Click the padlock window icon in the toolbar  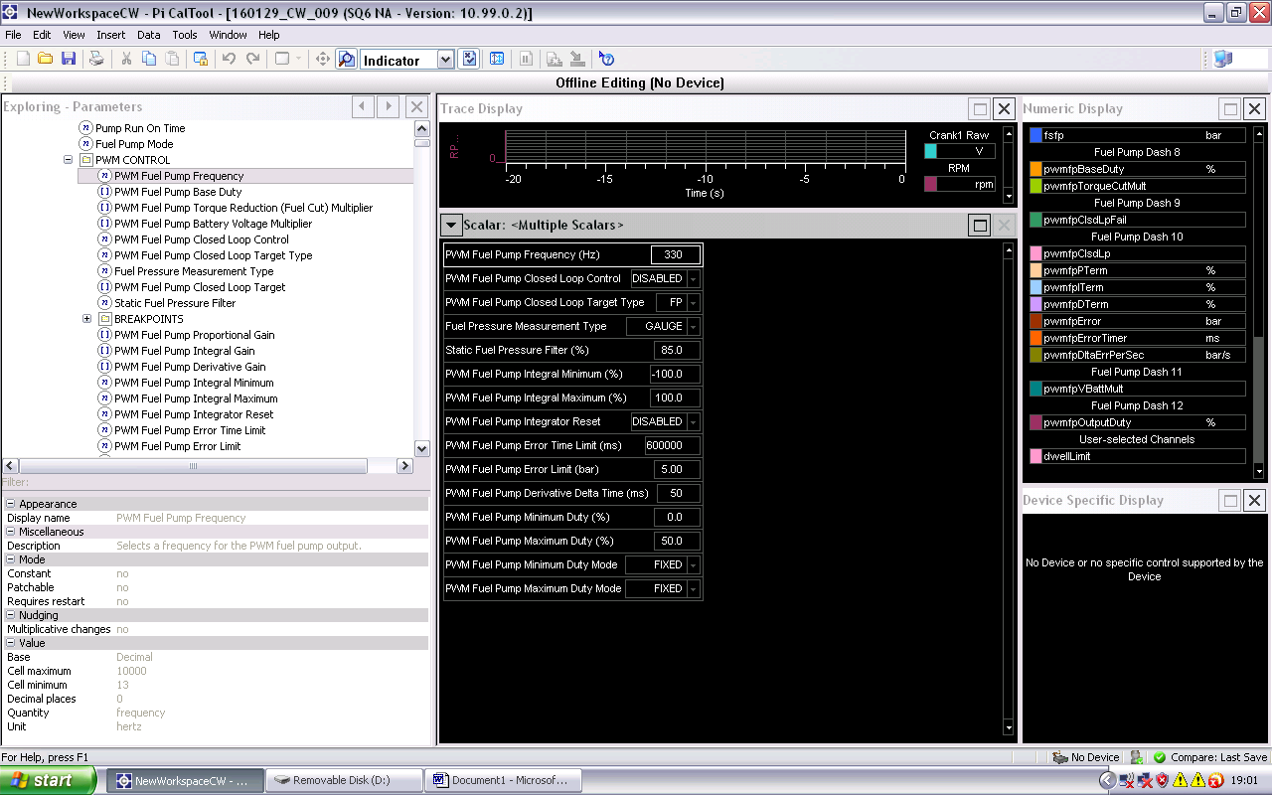tap(200, 59)
